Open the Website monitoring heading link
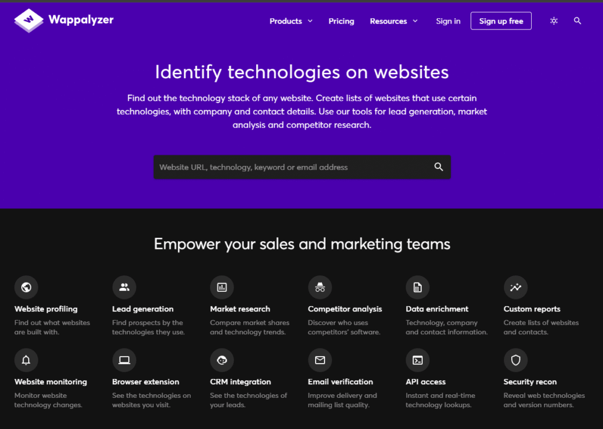The width and height of the screenshot is (603, 429). 51,382
